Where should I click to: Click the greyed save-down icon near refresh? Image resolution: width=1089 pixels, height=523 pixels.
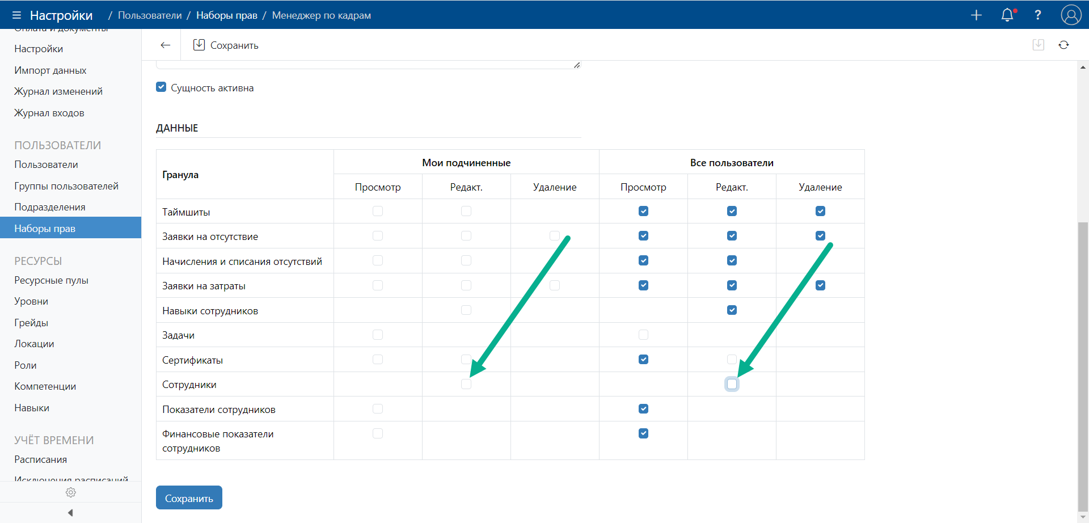(1039, 45)
